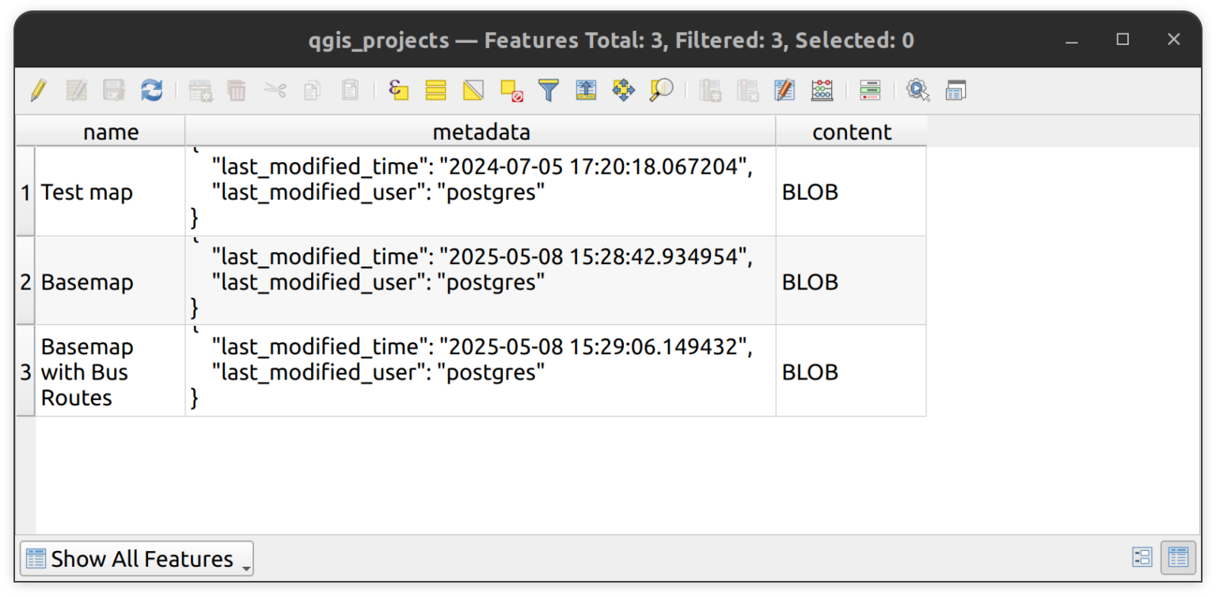Pan the map to selected rows
Viewport: 1216px width, 596px height.
[x=624, y=90]
